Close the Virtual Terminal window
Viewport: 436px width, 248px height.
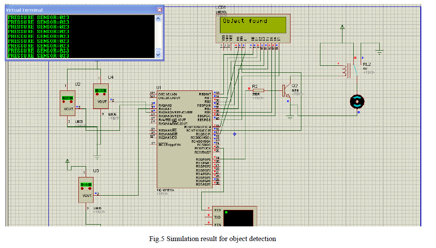[159, 10]
